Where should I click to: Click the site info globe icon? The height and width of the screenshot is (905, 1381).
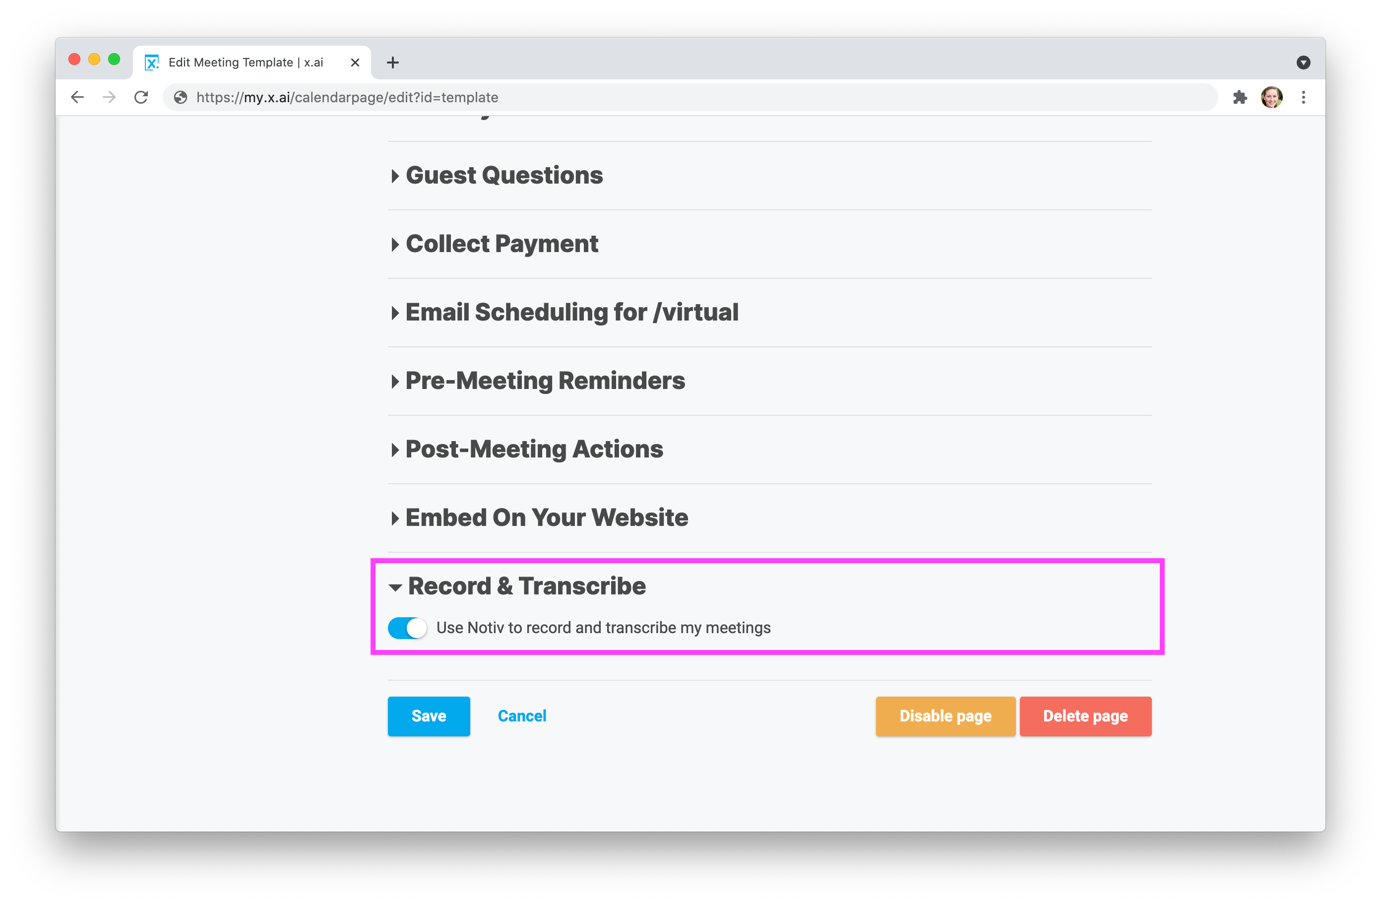tap(181, 97)
